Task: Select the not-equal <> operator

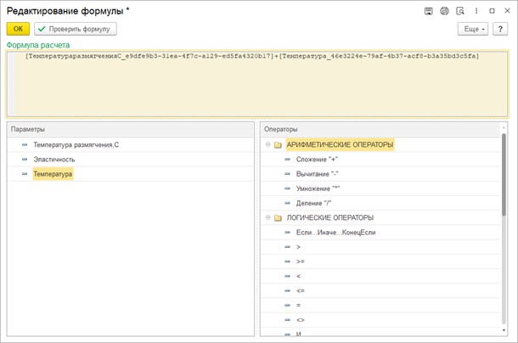Action: (x=301, y=320)
